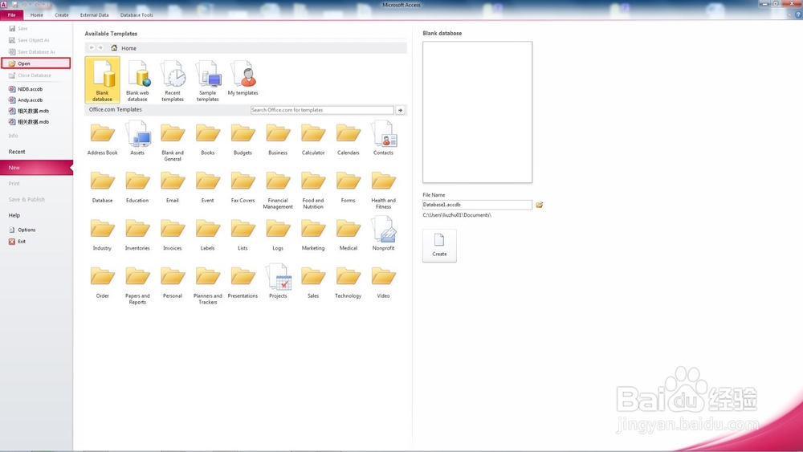The width and height of the screenshot is (803, 452).
Task: Open the Papers and Reports folder
Action: coord(137,285)
